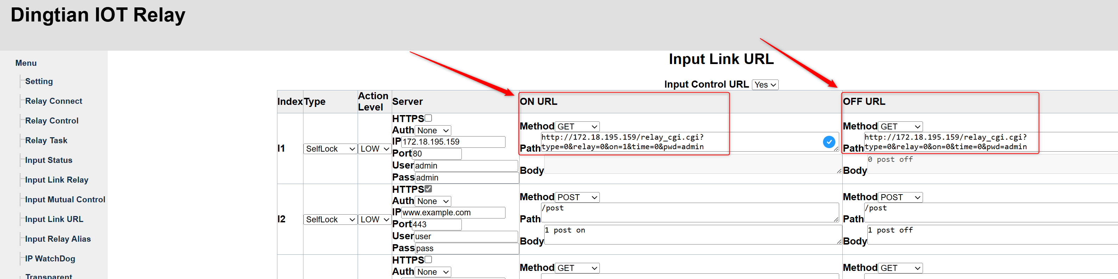Open the I1 Action Level LOW dropdown
Image resolution: width=1118 pixels, height=279 pixels.
[x=375, y=149]
